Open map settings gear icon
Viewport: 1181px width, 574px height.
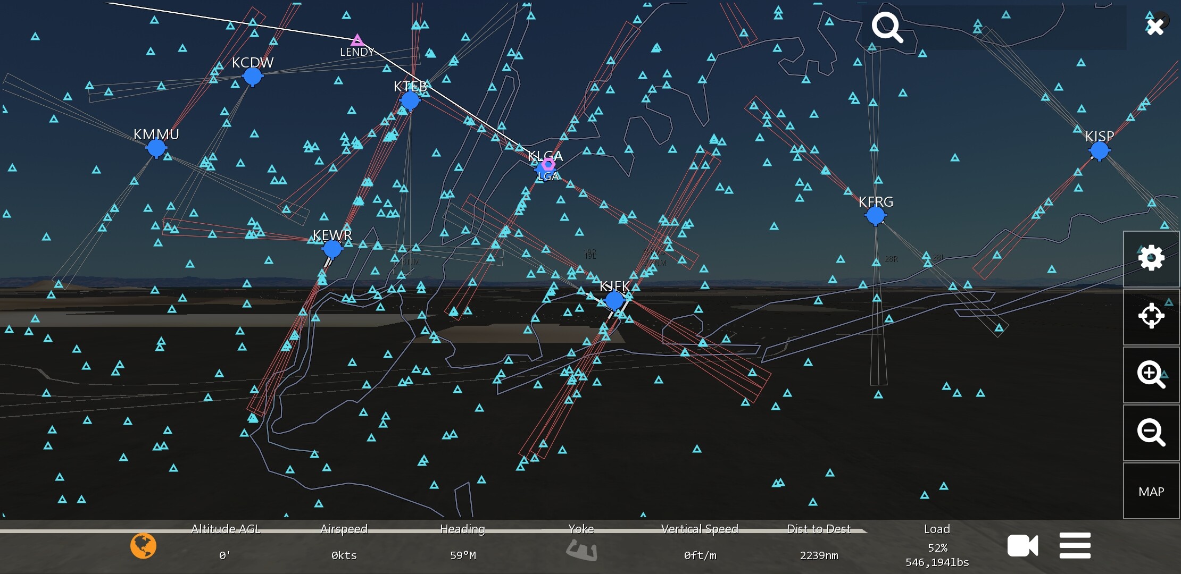(x=1151, y=259)
